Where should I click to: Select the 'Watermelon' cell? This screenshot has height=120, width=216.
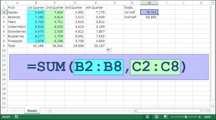click(x=17, y=26)
